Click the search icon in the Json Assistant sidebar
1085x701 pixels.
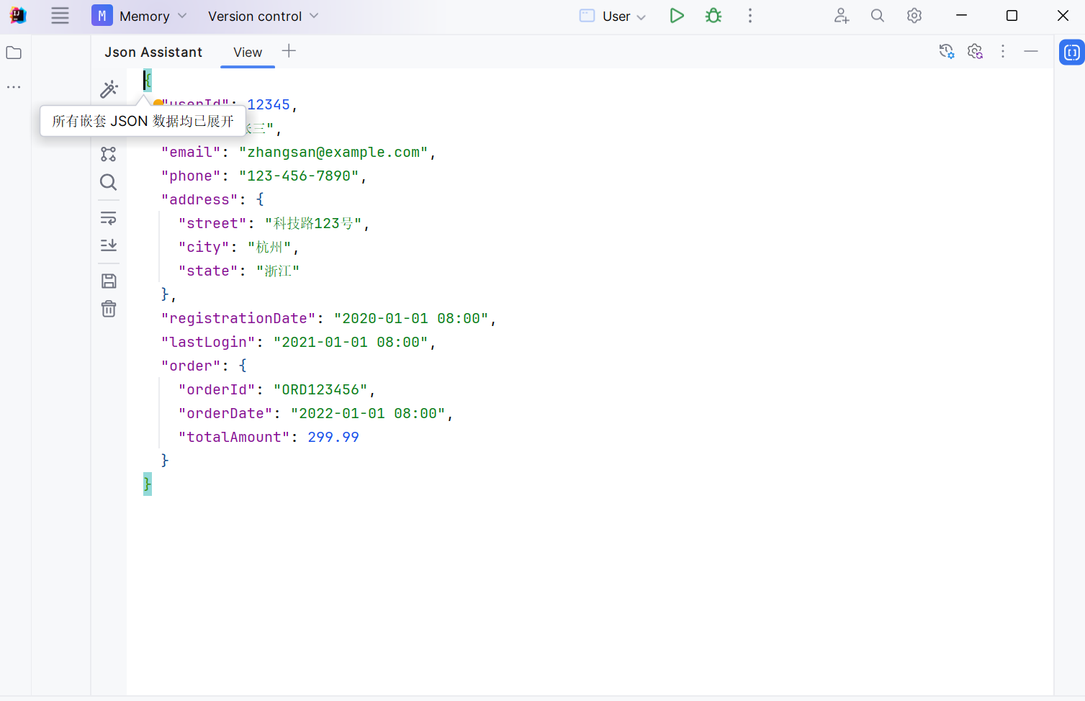coord(108,182)
